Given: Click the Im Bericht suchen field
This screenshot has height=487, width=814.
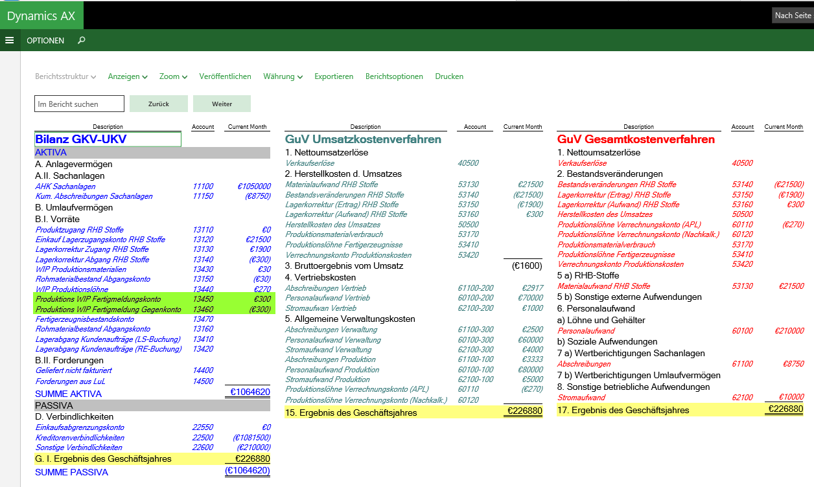Looking at the screenshot, I should (79, 104).
